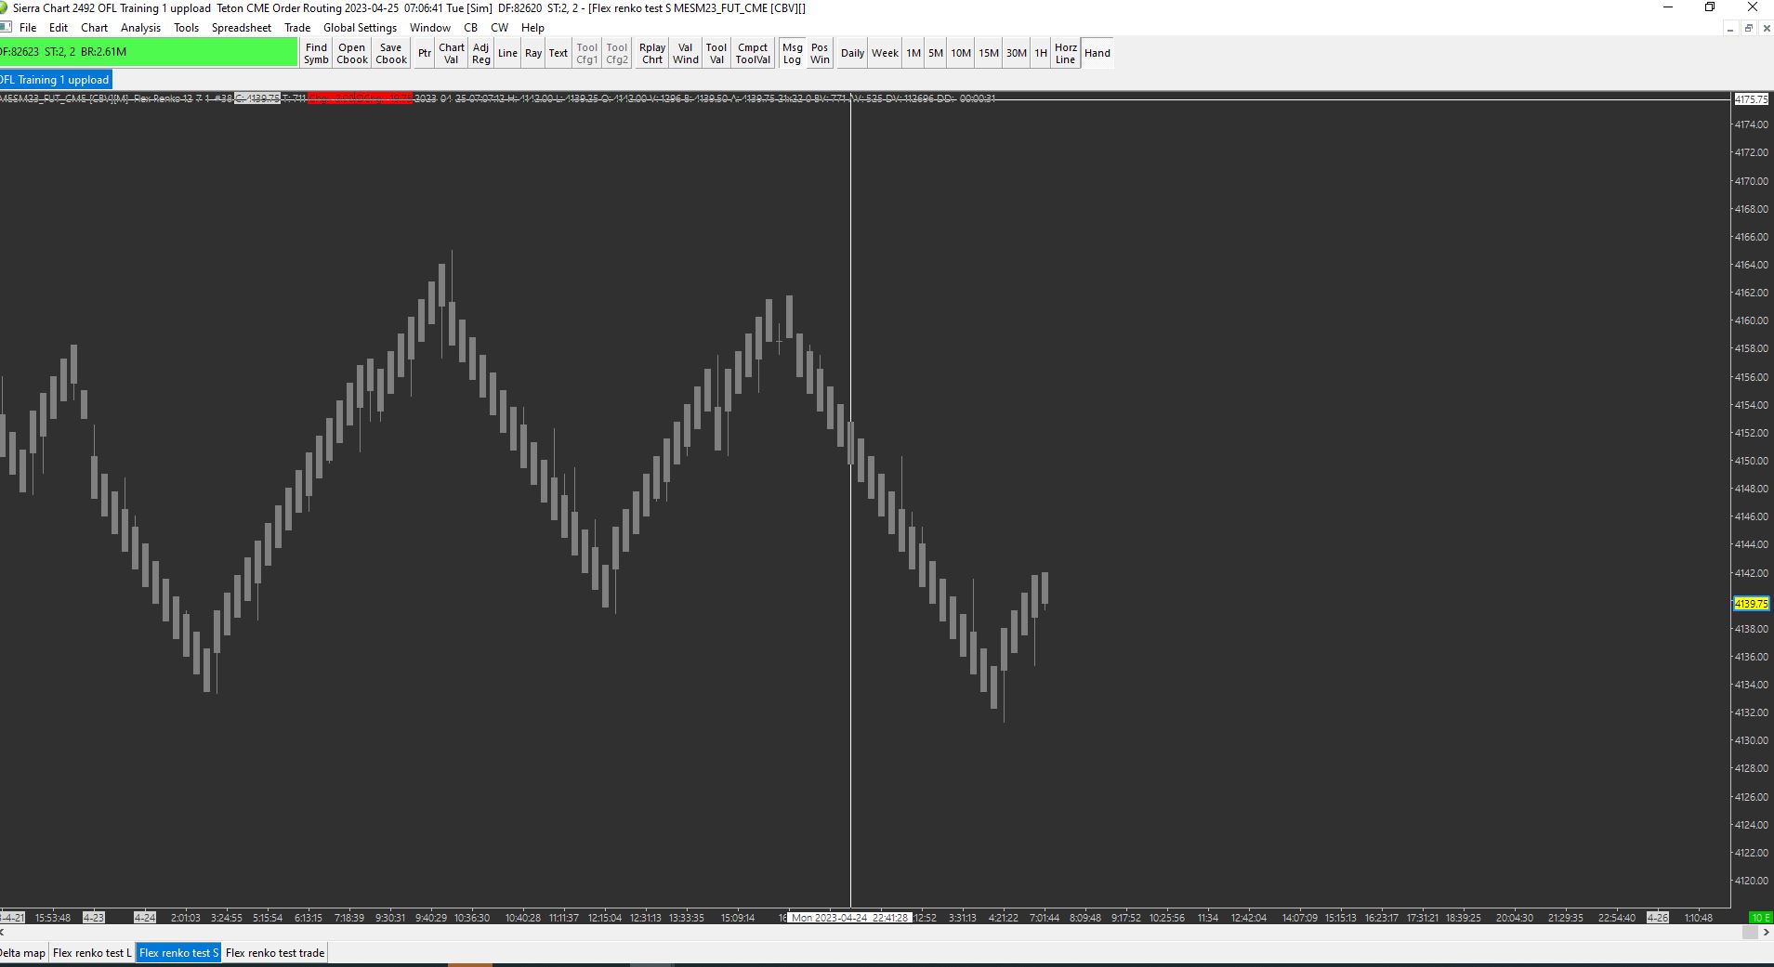1774x967 pixels.
Task: Click the 14:07:09 time axis label
Action: click(1299, 918)
